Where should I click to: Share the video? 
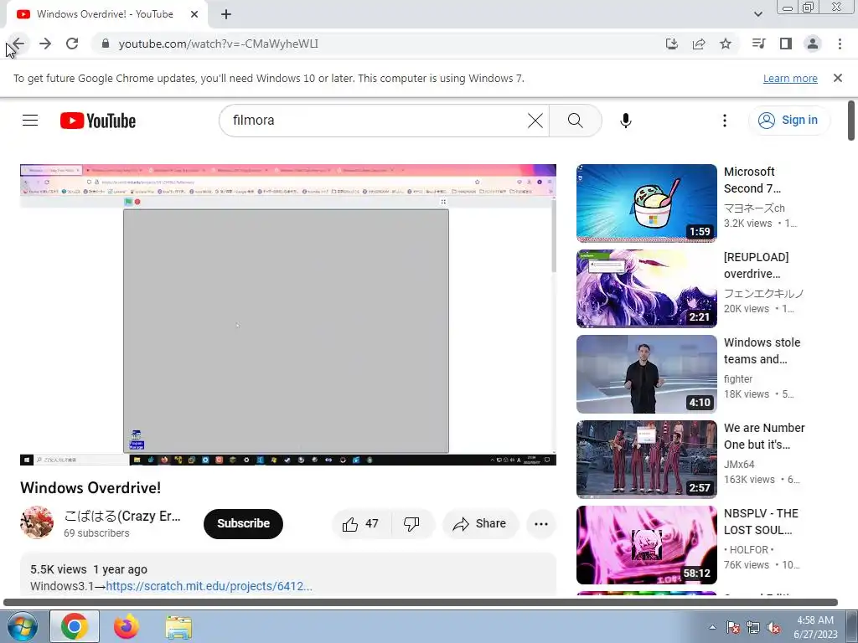tap(479, 524)
